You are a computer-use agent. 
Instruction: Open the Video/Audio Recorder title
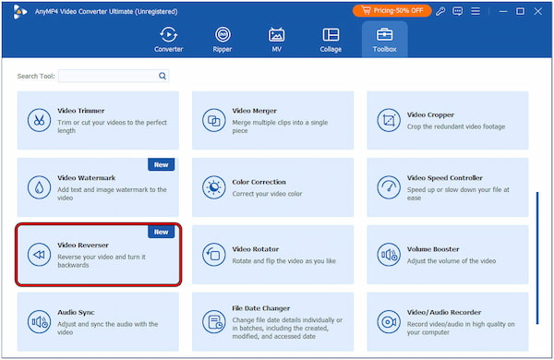(444, 312)
